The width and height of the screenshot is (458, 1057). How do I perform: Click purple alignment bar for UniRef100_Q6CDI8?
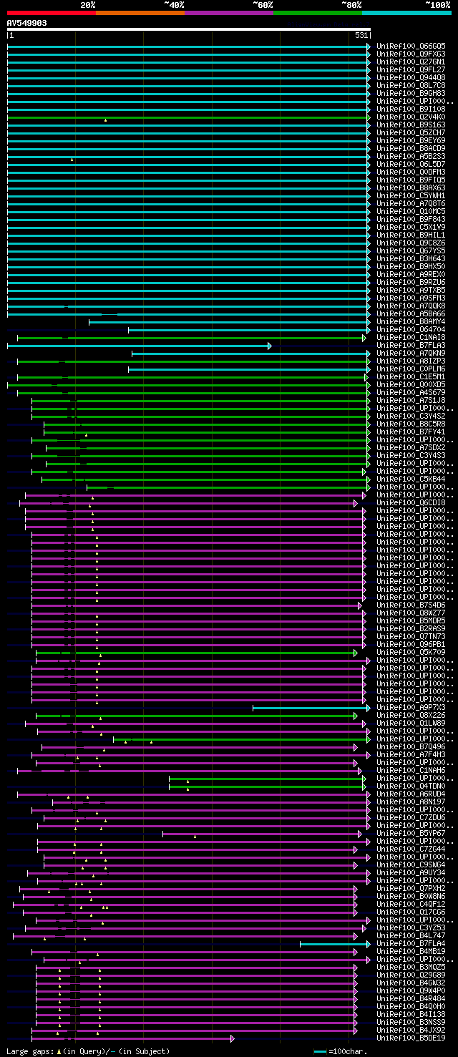click(188, 502)
